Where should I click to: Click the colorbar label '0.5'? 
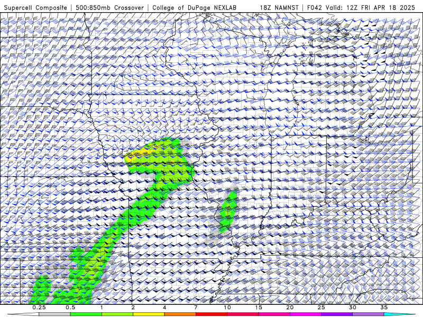[x=70, y=307]
